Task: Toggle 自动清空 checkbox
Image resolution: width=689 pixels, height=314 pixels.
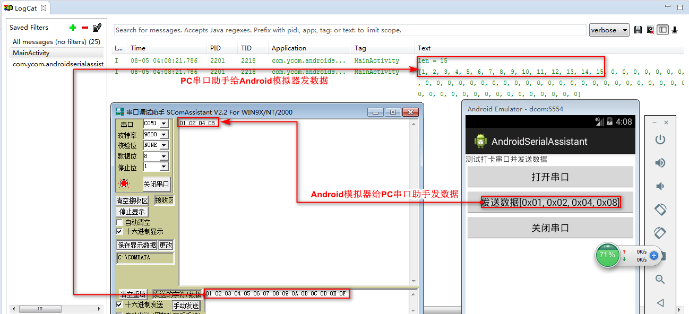Action: pos(119,223)
